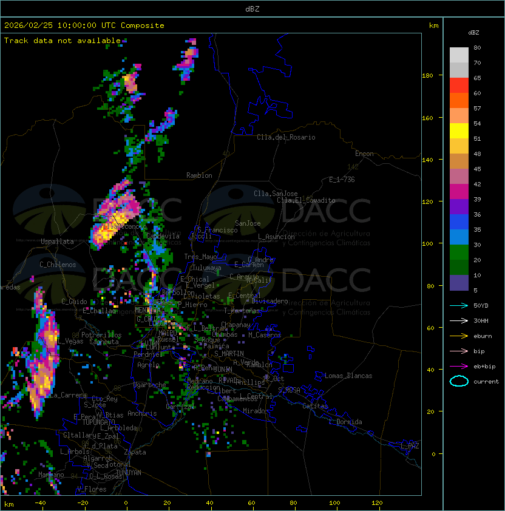This screenshot has height=511, width=505.
Task: Click the 'S_MARTIN' map label
Action: tap(229, 354)
